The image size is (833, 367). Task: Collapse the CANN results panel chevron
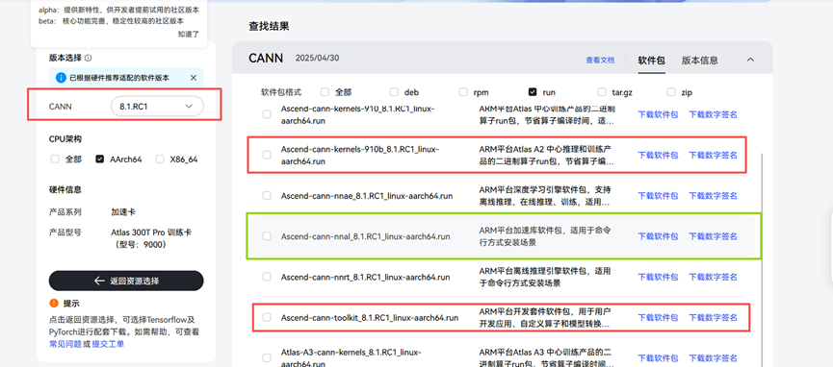[x=750, y=60]
